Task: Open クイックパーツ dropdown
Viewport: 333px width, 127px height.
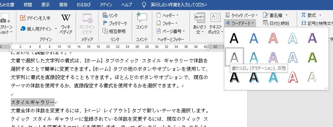Action: (x=241, y=15)
